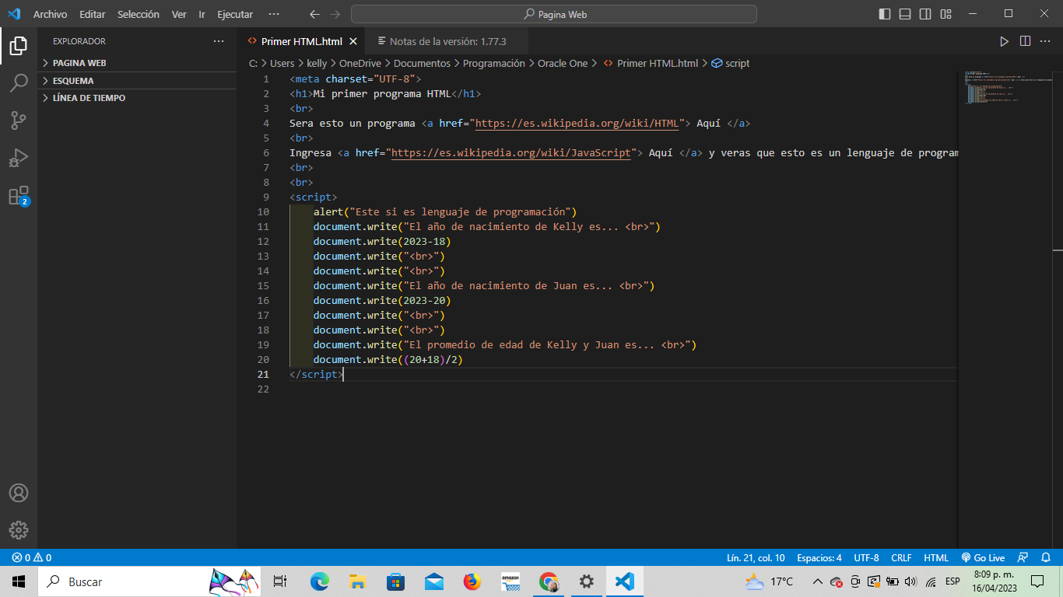Expand the LÍNEA DE TIEMPO section

tap(137, 98)
